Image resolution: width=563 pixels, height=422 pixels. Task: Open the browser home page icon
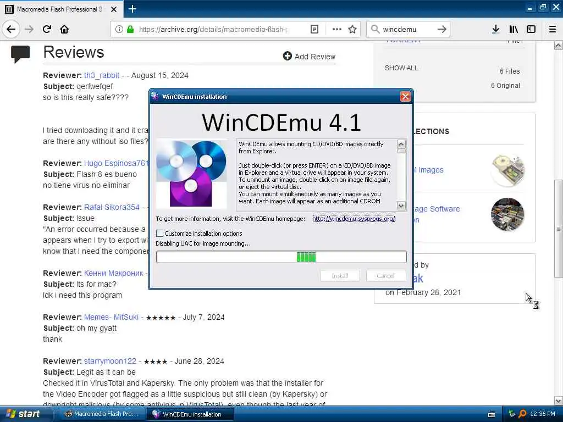click(64, 29)
